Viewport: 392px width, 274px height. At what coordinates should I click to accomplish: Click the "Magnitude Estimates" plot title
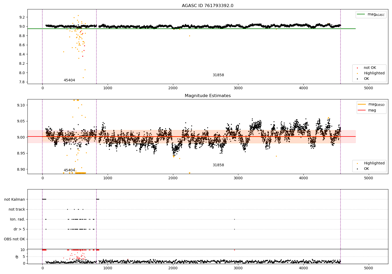coord(207,96)
